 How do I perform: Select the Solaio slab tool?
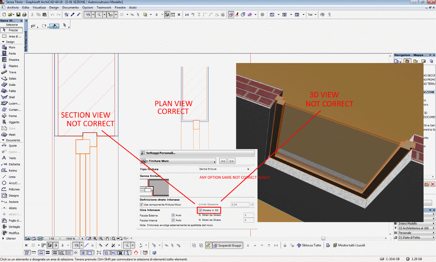click(12, 79)
